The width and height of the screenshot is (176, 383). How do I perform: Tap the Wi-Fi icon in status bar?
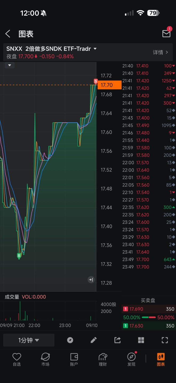(140, 13)
